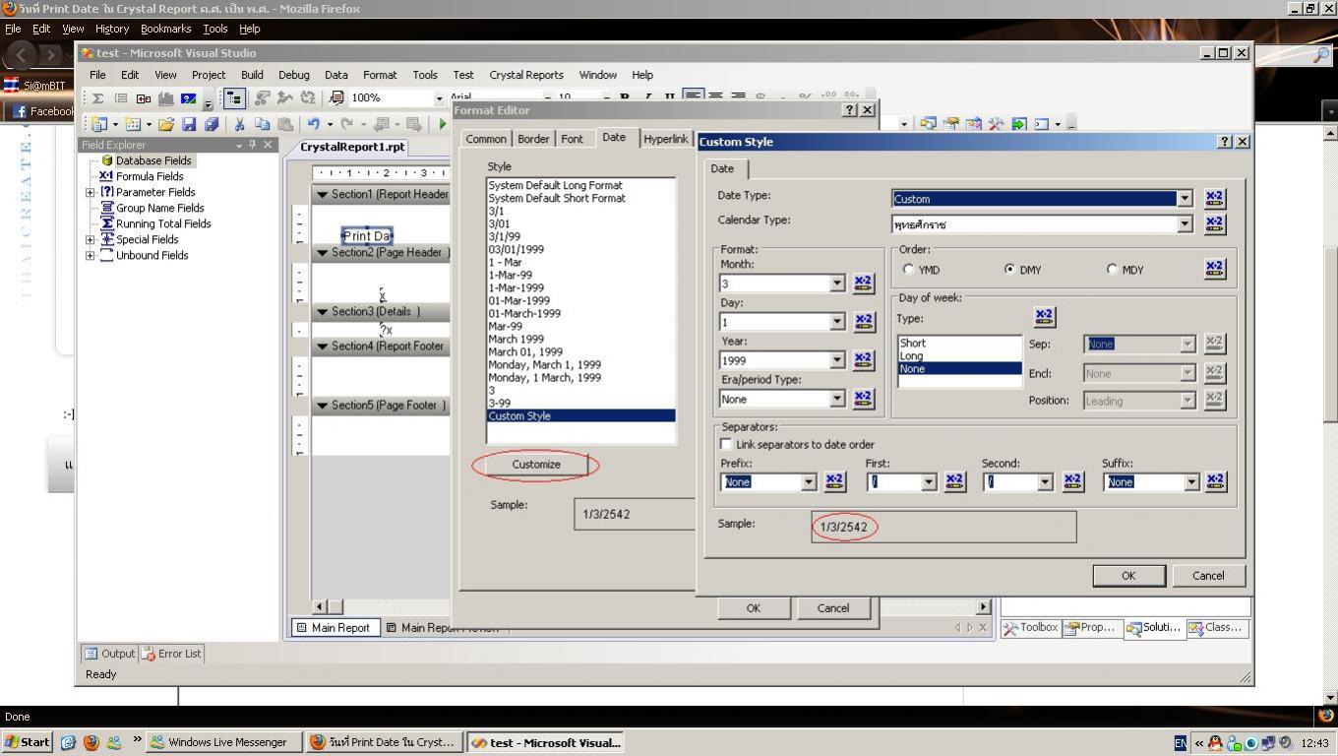The height and width of the screenshot is (756, 1338).
Task: Click OK in the Custom Style dialog
Action: tap(1128, 576)
